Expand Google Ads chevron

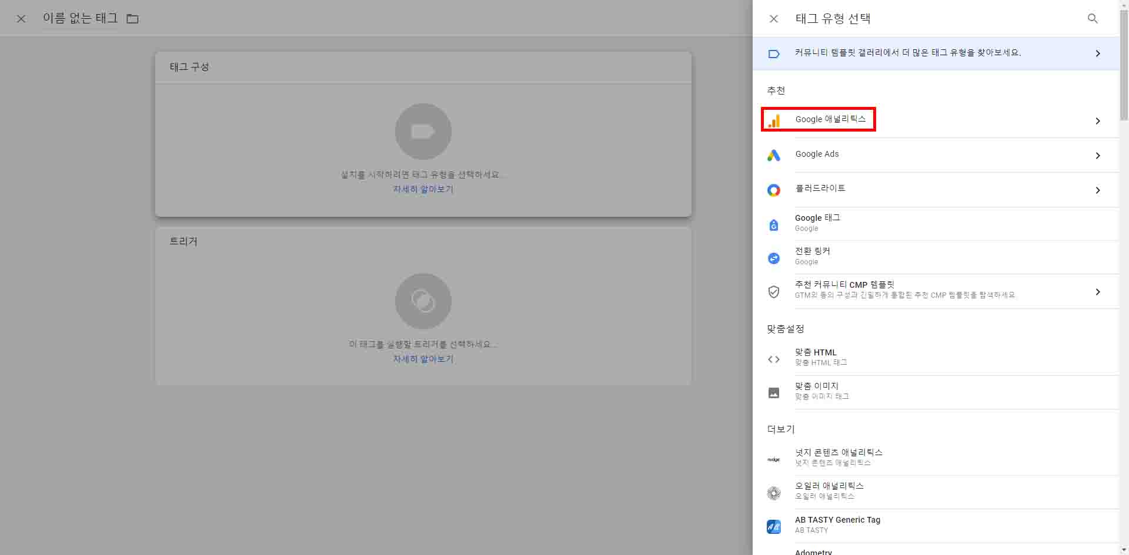1098,156
